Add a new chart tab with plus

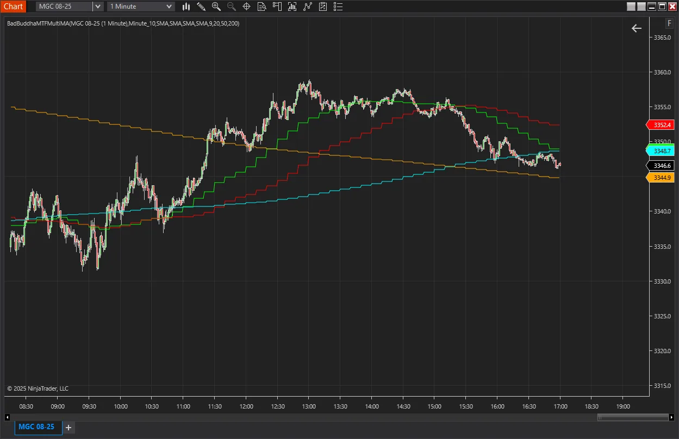coord(68,428)
